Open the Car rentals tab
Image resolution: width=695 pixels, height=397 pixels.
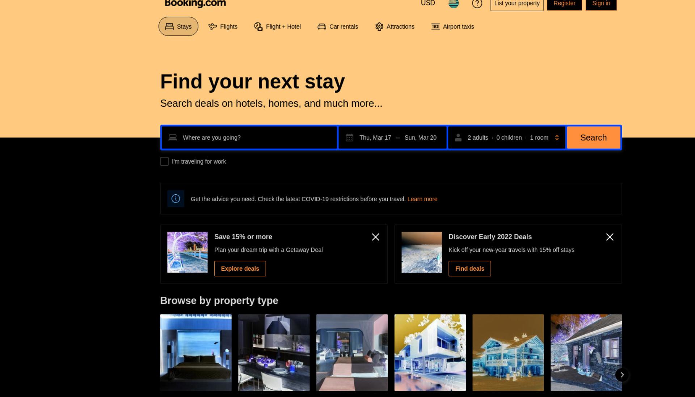coord(338,26)
